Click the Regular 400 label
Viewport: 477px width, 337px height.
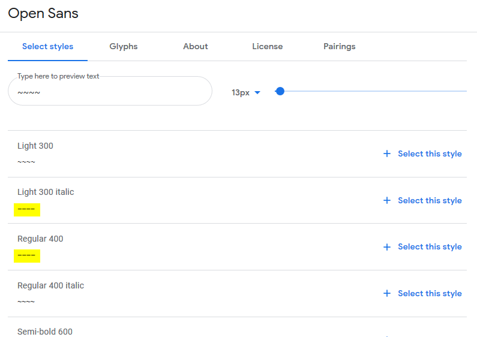tap(40, 239)
